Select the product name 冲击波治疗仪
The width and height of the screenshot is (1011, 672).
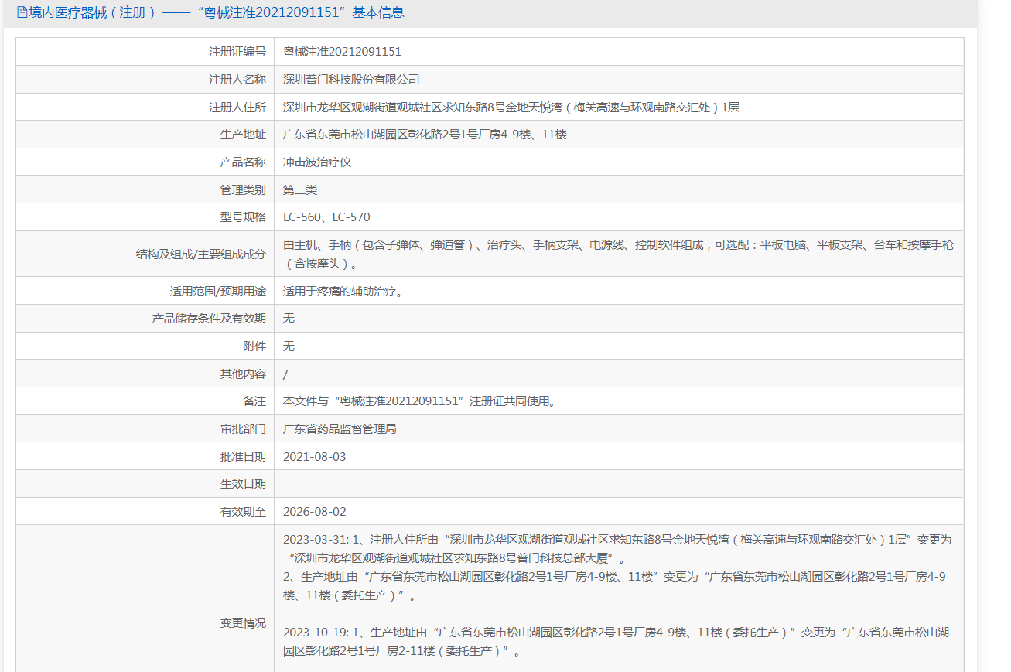point(317,162)
